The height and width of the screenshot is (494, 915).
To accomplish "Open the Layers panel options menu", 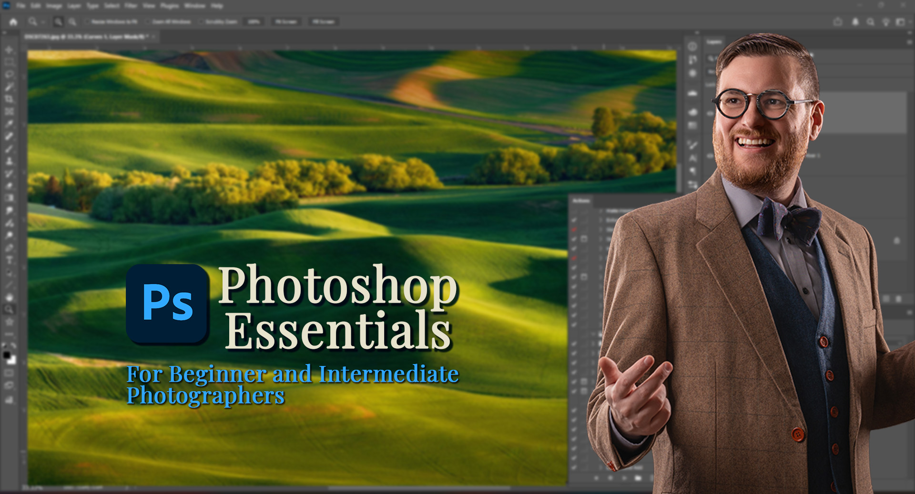I will [909, 42].
